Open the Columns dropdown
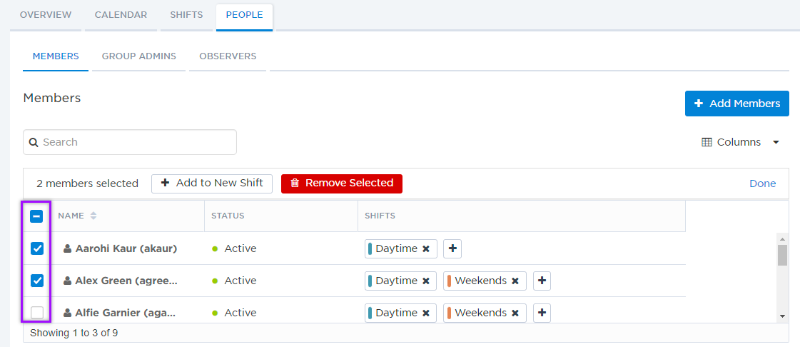 (x=741, y=142)
